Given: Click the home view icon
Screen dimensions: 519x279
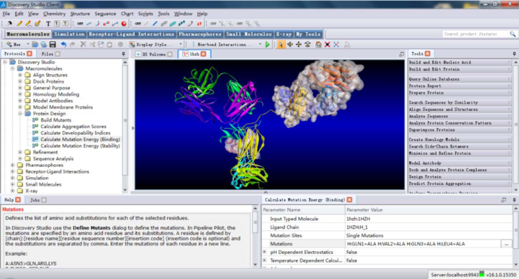Looking at the screenshot, I should [x=318, y=44].
